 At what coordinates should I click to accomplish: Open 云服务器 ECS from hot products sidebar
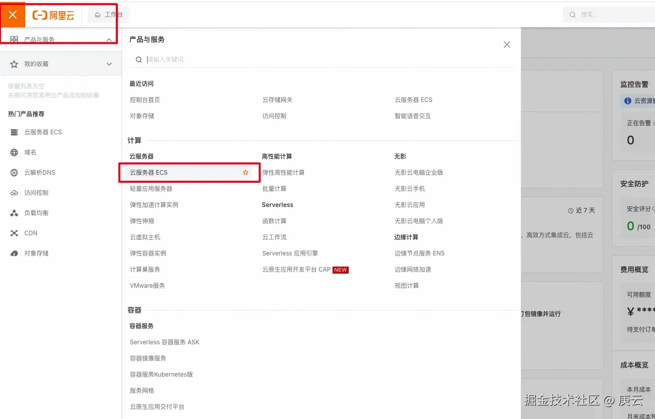tap(43, 132)
